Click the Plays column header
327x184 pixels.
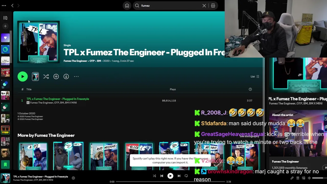pyautogui.click(x=173, y=89)
